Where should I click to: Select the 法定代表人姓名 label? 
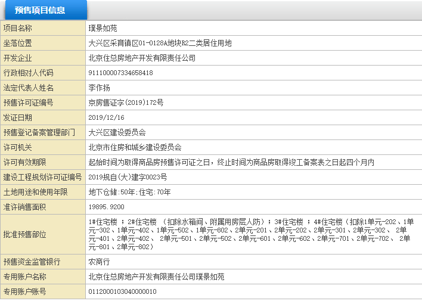[x=28, y=88]
